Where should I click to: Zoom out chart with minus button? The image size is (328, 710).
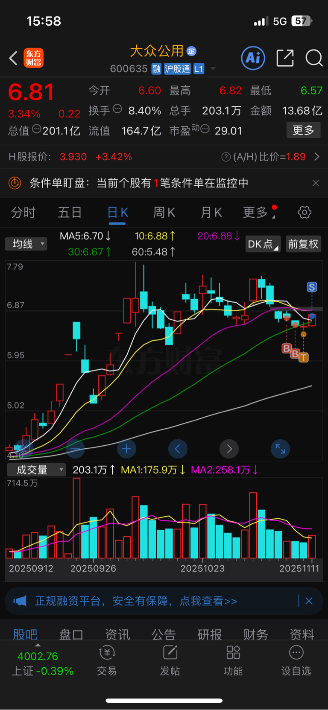point(75,449)
